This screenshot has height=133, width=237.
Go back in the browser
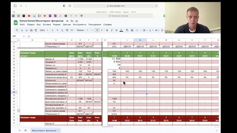pyautogui.click(x=21, y=6)
